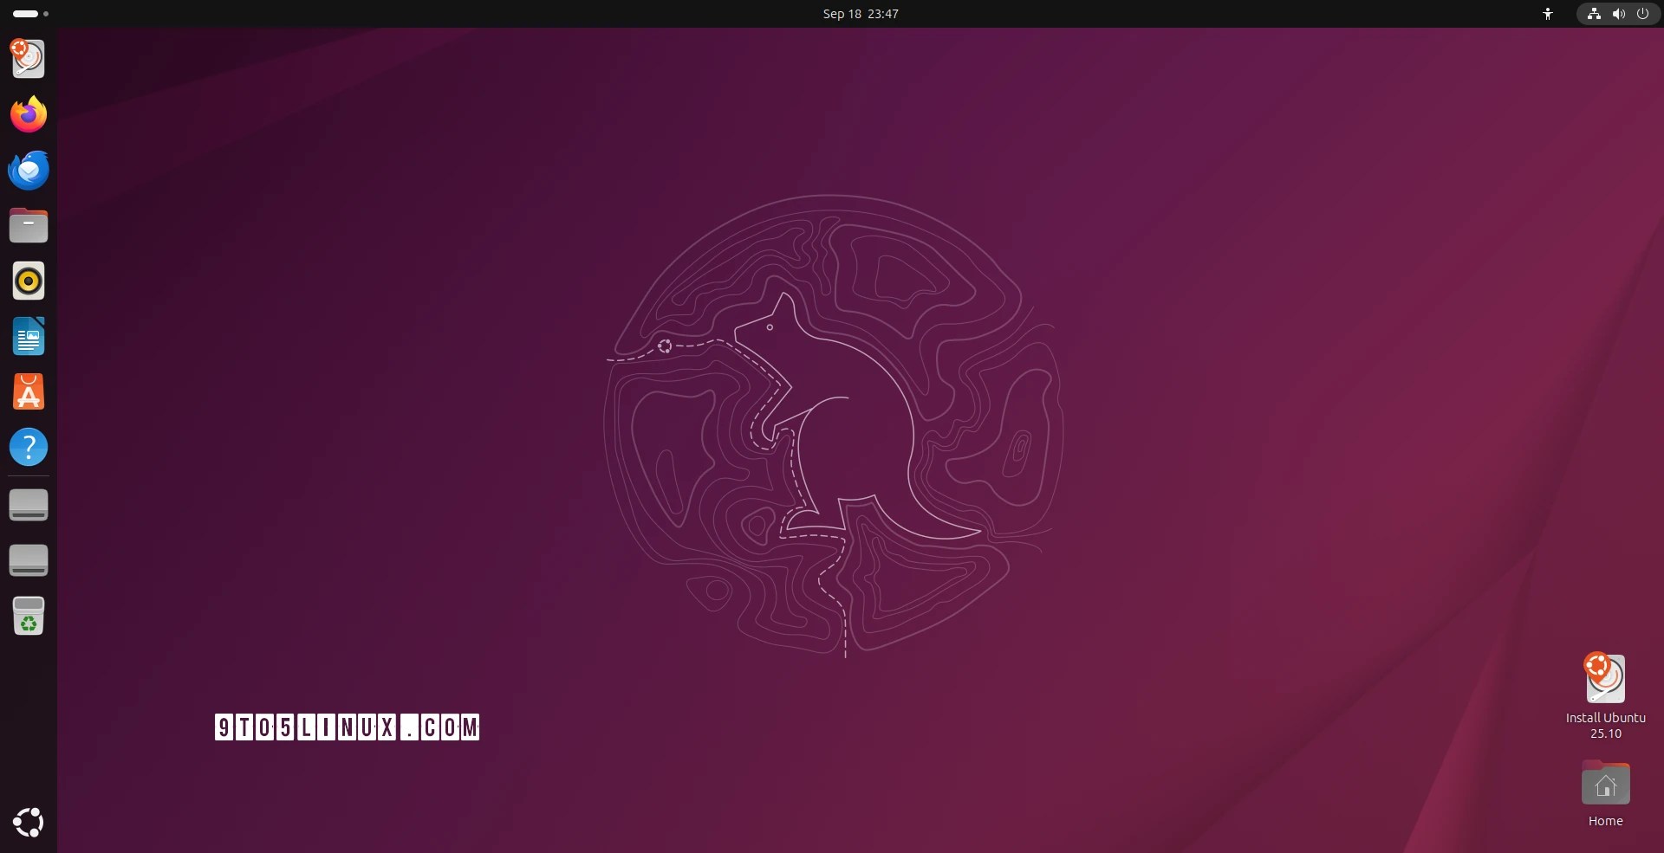Open the Install Ubuntu dock launcher
The height and width of the screenshot is (853, 1664).
click(29, 59)
